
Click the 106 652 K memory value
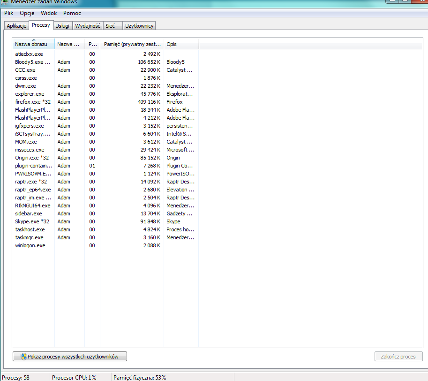pos(149,62)
